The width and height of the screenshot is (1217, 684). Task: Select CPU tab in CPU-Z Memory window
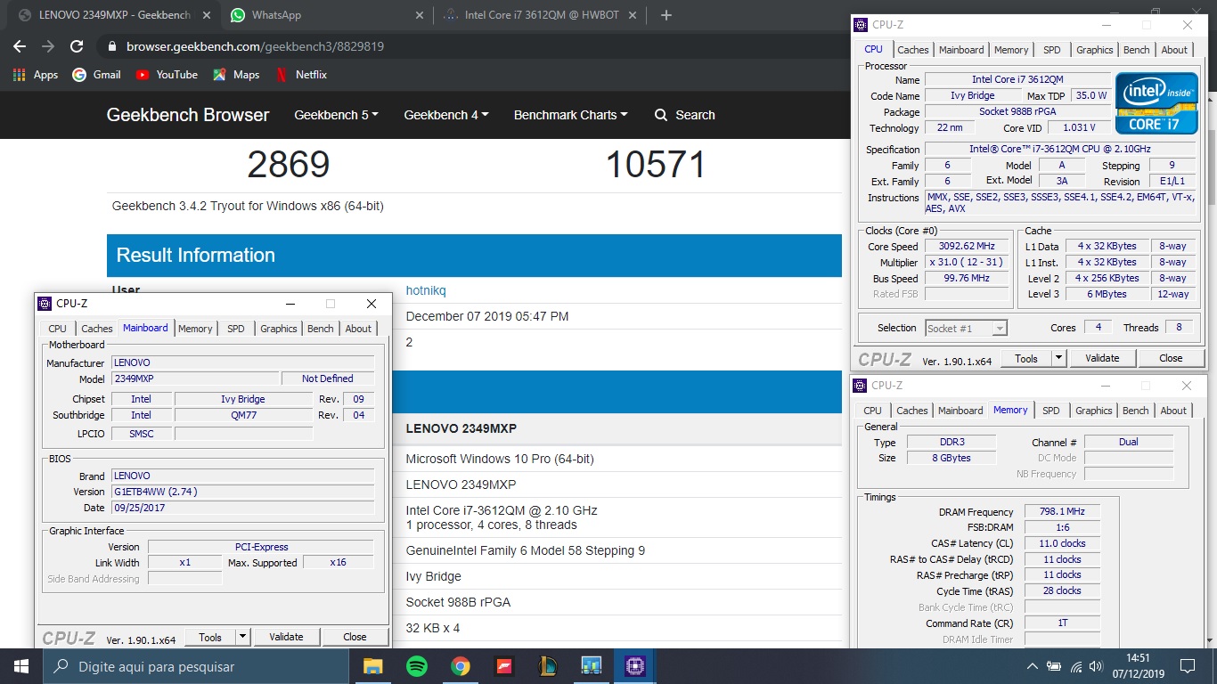coord(873,411)
